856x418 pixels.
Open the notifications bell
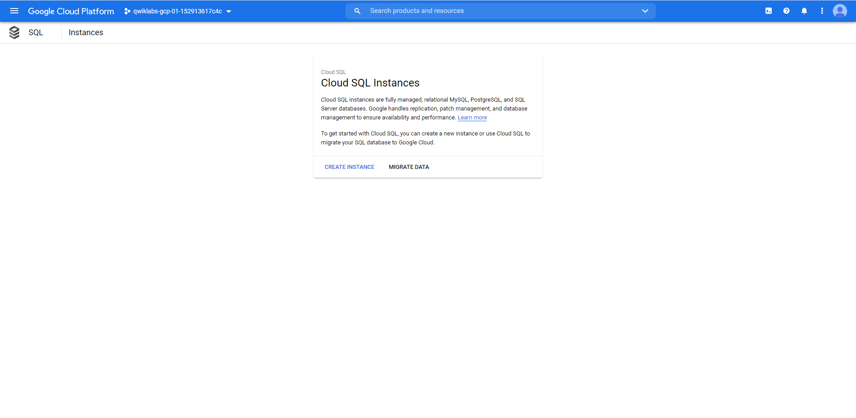tap(804, 11)
